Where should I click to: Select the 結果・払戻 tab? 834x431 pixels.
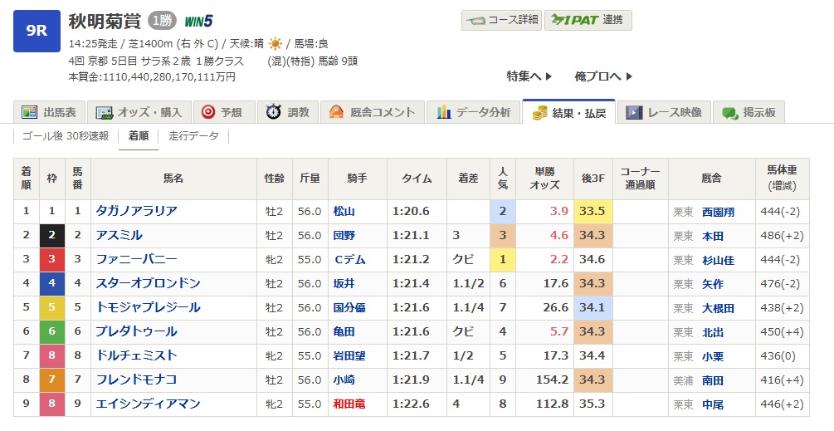click(568, 112)
